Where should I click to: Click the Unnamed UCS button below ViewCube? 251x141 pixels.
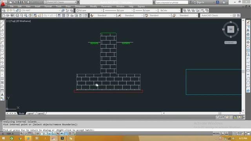click(x=231, y=43)
